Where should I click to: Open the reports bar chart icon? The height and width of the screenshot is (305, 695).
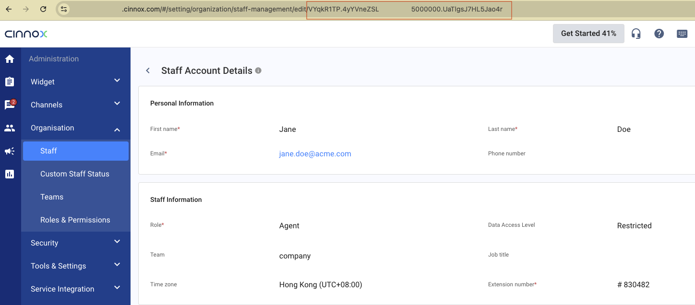click(10, 174)
